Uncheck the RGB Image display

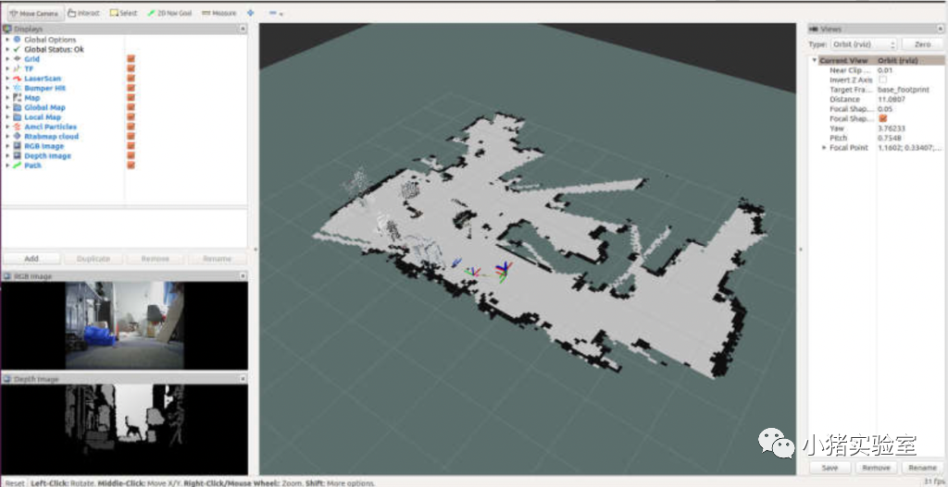131,146
